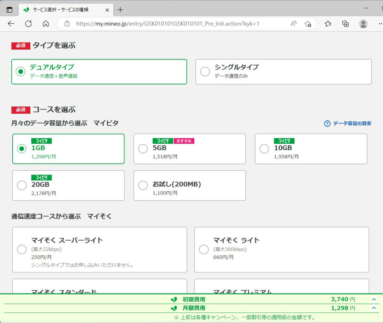View site information lock icon
Image resolution: width=383 pixels, height=323 pixels.
67,24
